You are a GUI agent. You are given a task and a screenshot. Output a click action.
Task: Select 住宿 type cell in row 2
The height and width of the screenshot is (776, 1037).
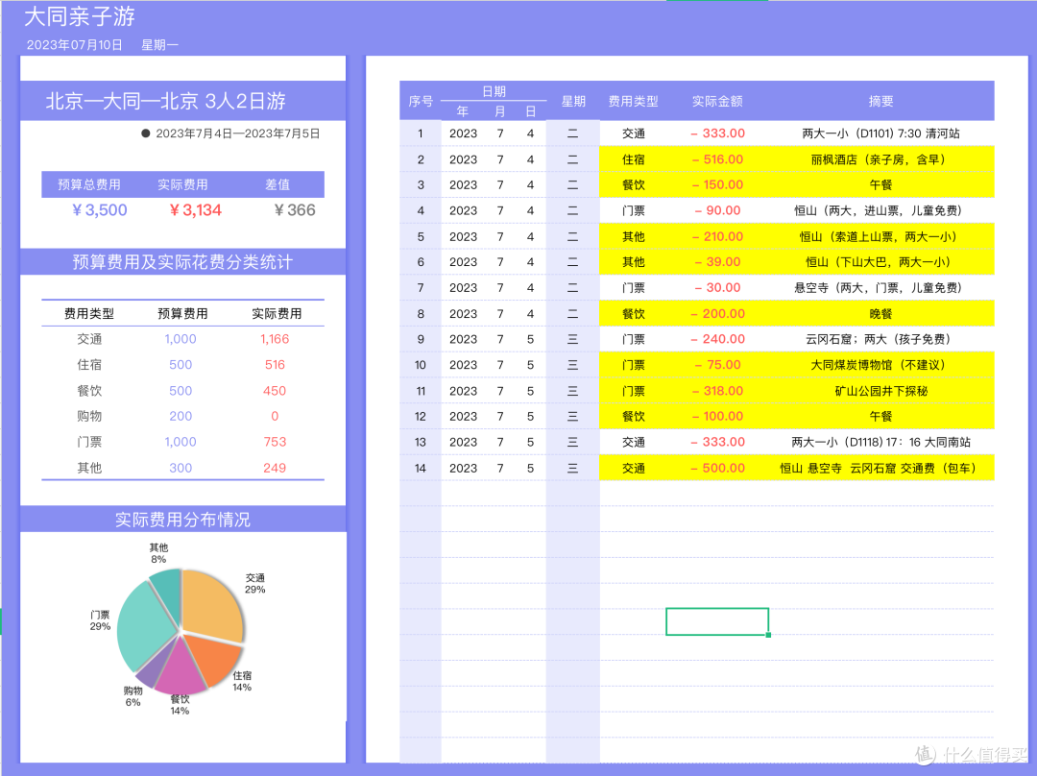pos(633,159)
